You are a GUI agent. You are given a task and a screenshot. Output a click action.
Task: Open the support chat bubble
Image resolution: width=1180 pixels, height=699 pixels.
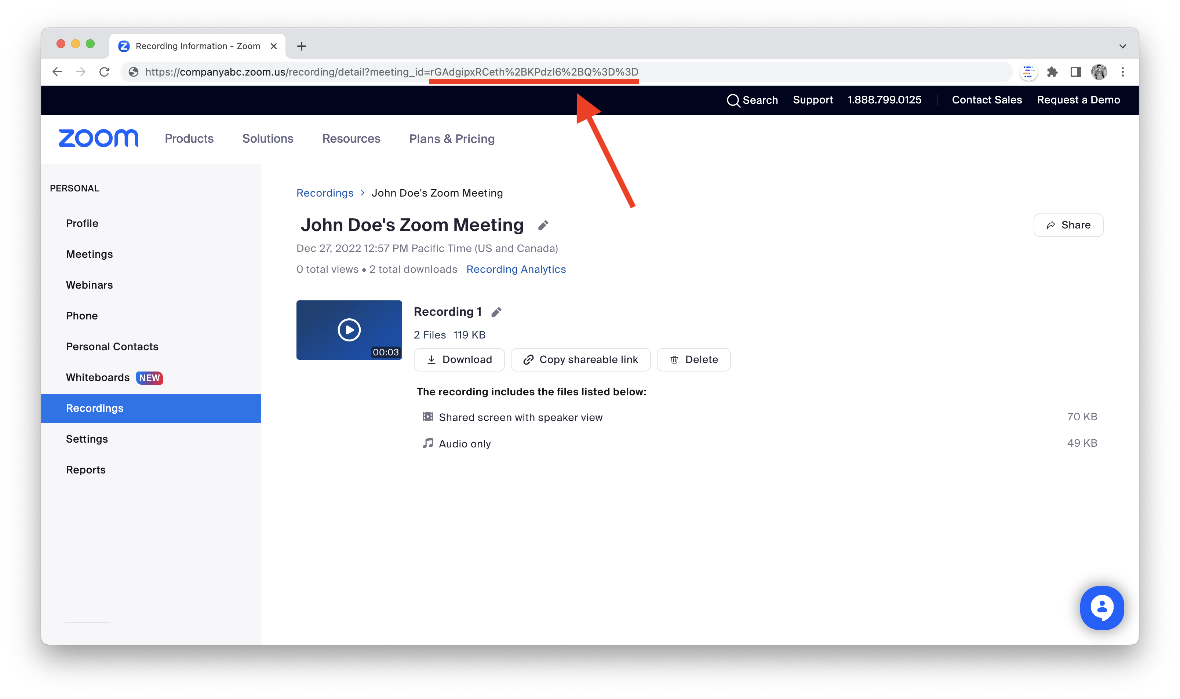[x=1102, y=608]
